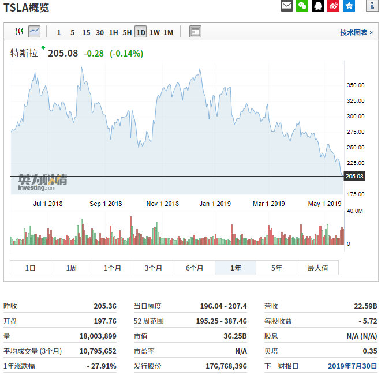This screenshot has height=379, width=385.
Task: Click the percentage change (-0.14%)
Action: [126, 54]
